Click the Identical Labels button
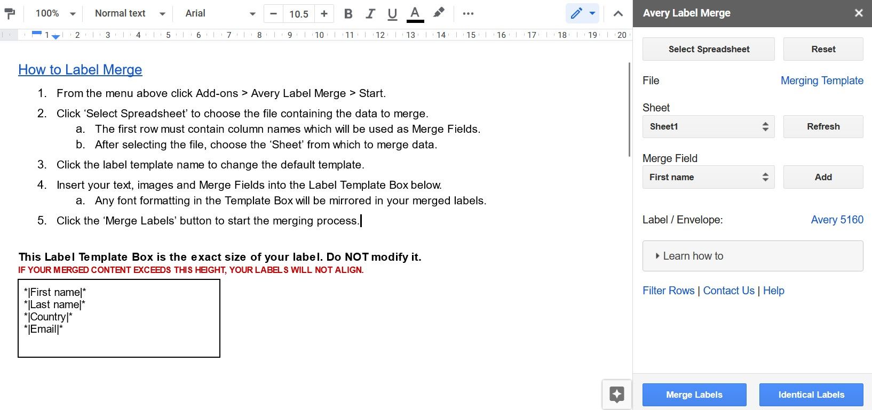 pos(811,395)
